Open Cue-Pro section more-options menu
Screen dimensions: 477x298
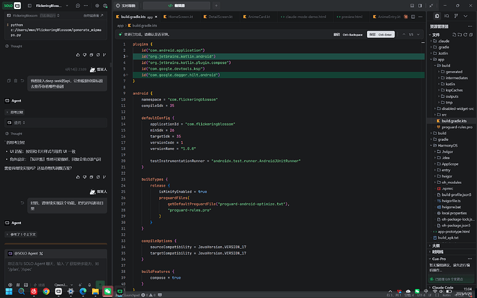click(470, 259)
